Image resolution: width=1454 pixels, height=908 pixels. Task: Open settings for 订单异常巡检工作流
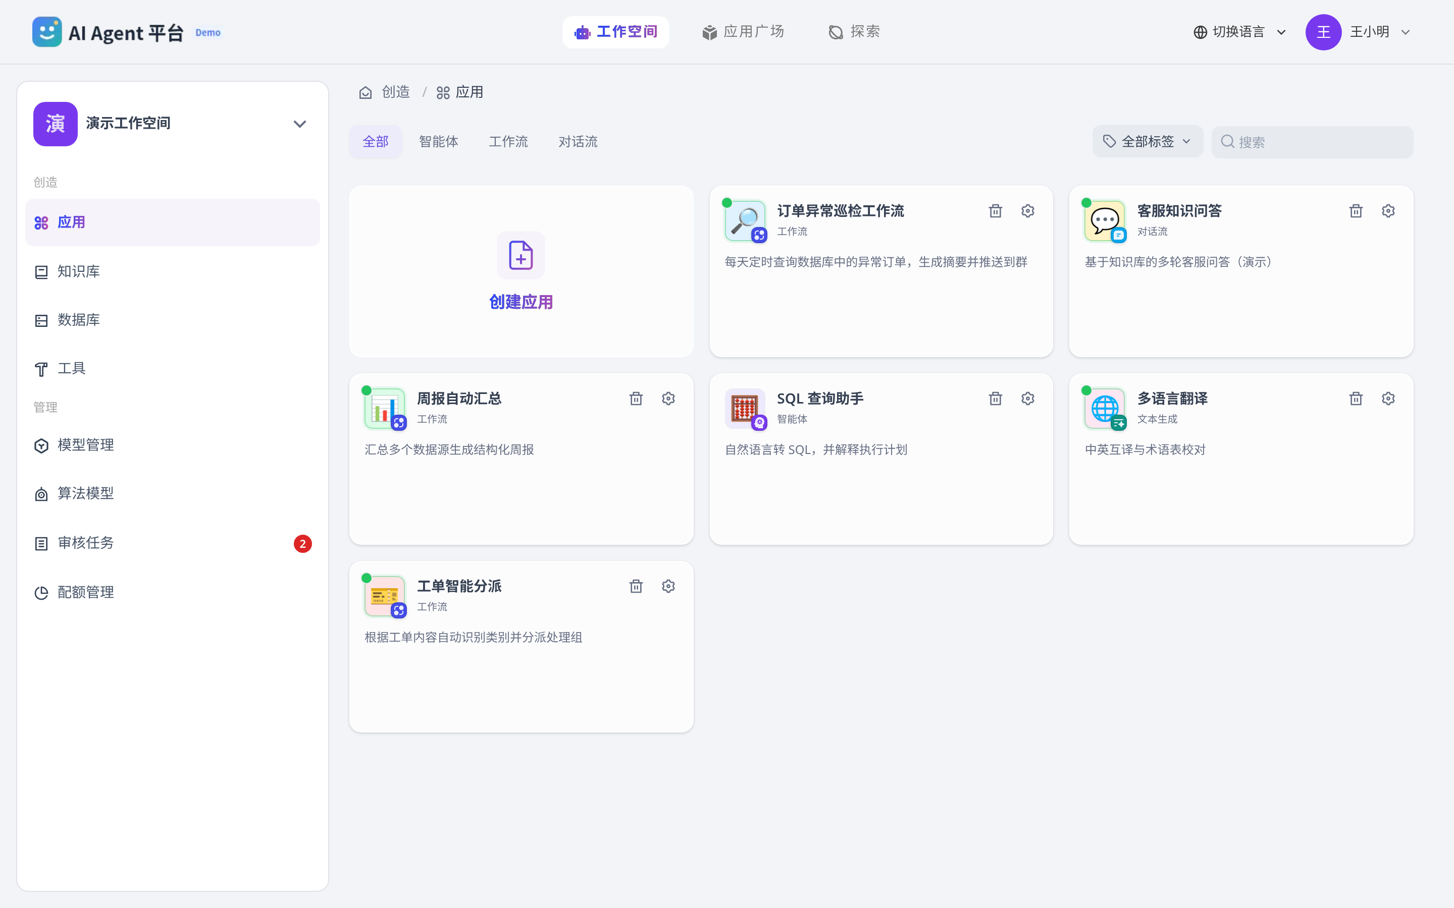(x=1028, y=211)
